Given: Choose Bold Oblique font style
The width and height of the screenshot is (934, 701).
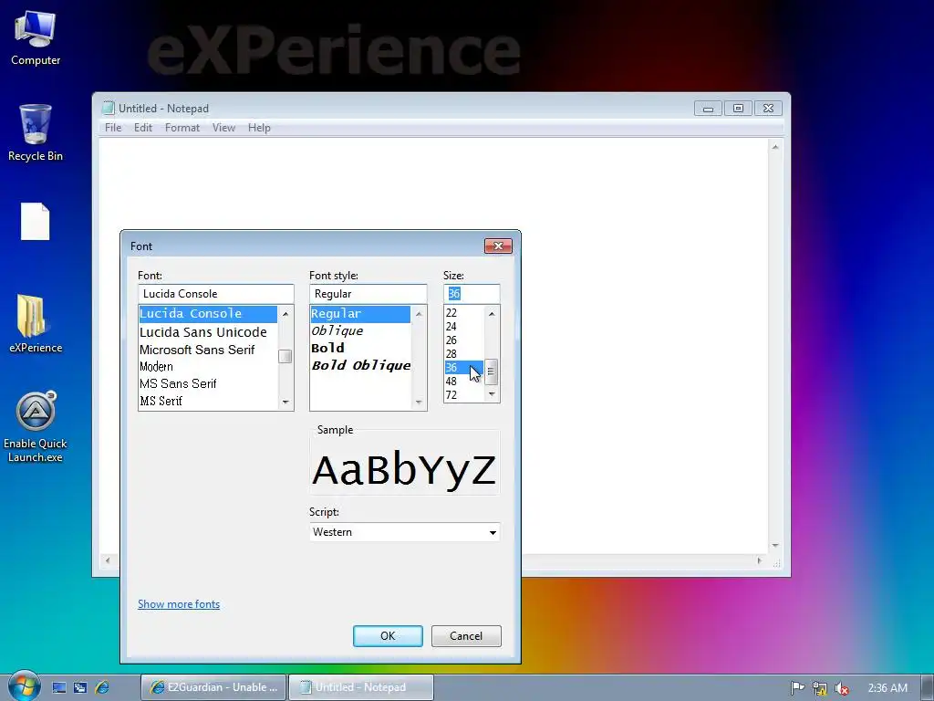Looking at the screenshot, I should point(360,365).
